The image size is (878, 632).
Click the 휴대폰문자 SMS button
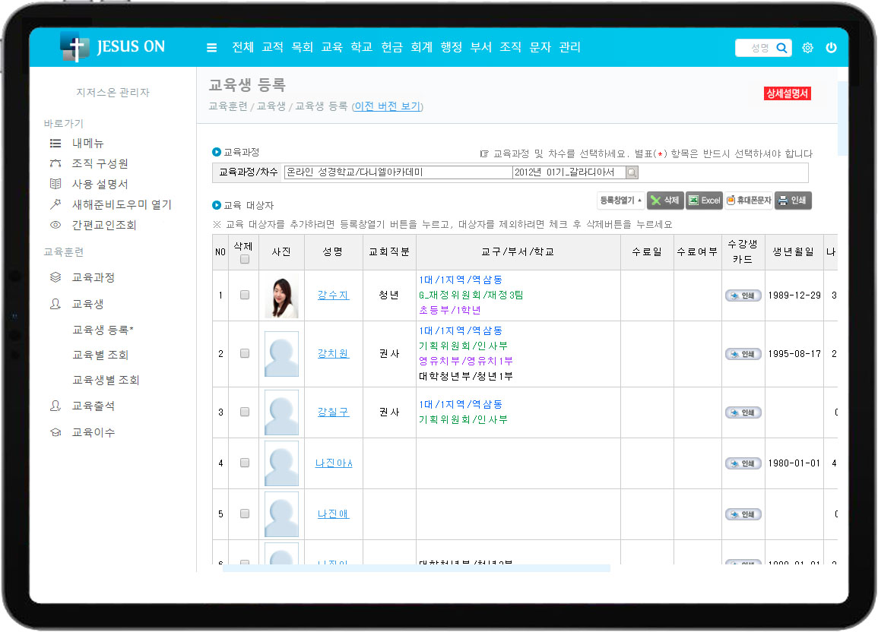tap(749, 201)
